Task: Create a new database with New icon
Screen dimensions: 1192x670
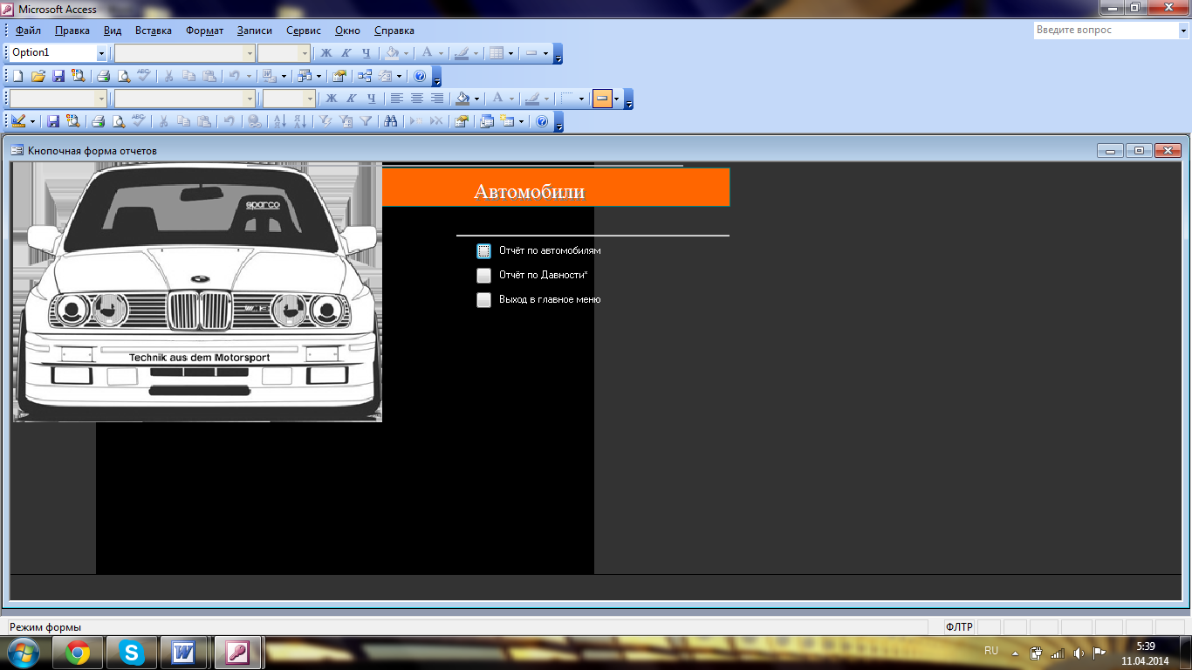Action: pyautogui.click(x=17, y=76)
